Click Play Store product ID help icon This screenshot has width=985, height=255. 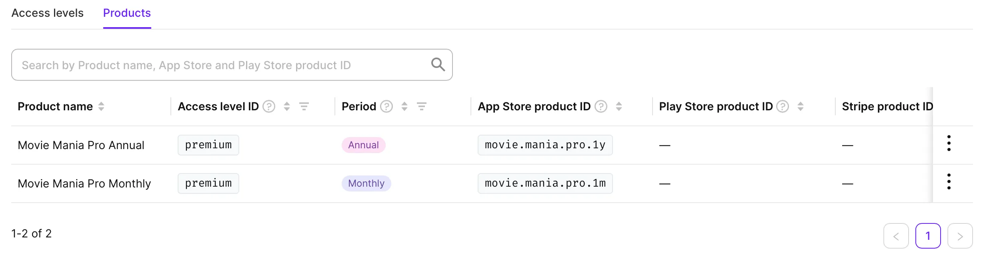pos(782,106)
